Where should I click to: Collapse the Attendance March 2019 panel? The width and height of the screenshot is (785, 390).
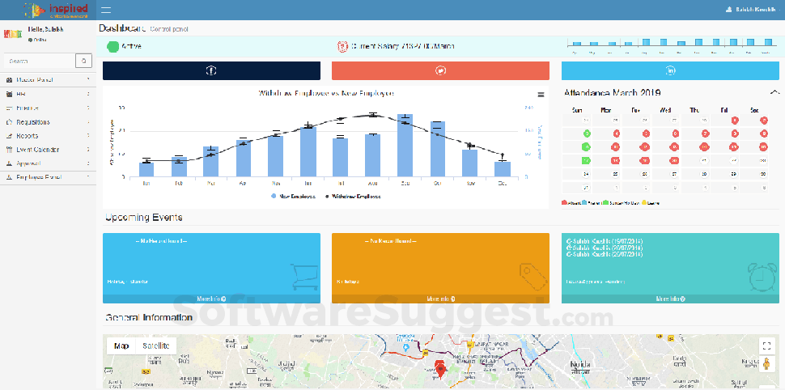[x=774, y=93]
